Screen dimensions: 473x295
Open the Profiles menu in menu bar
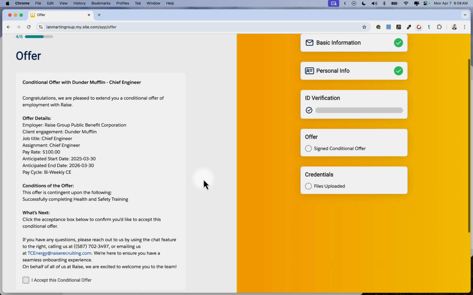click(x=122, y=3)
